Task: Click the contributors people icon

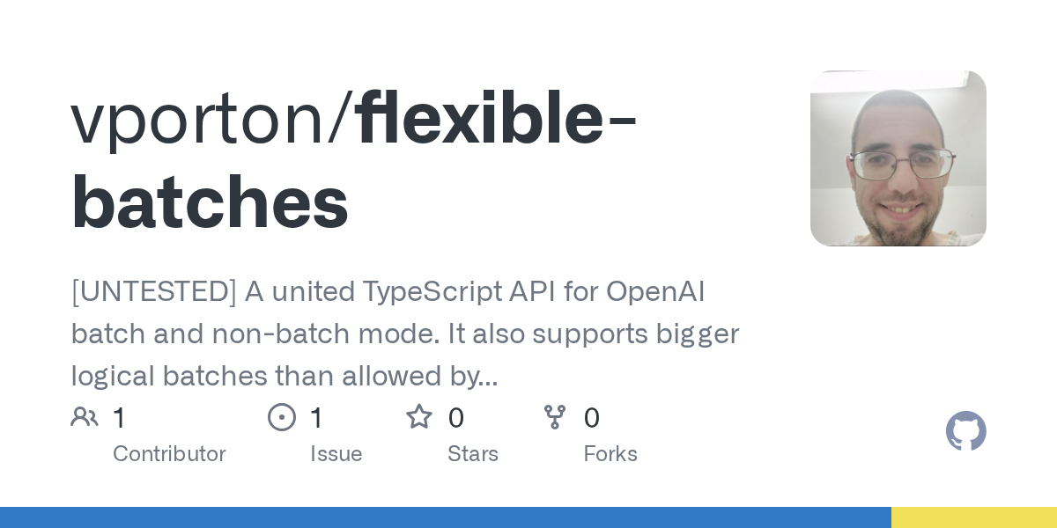Action: pos(85,417)
